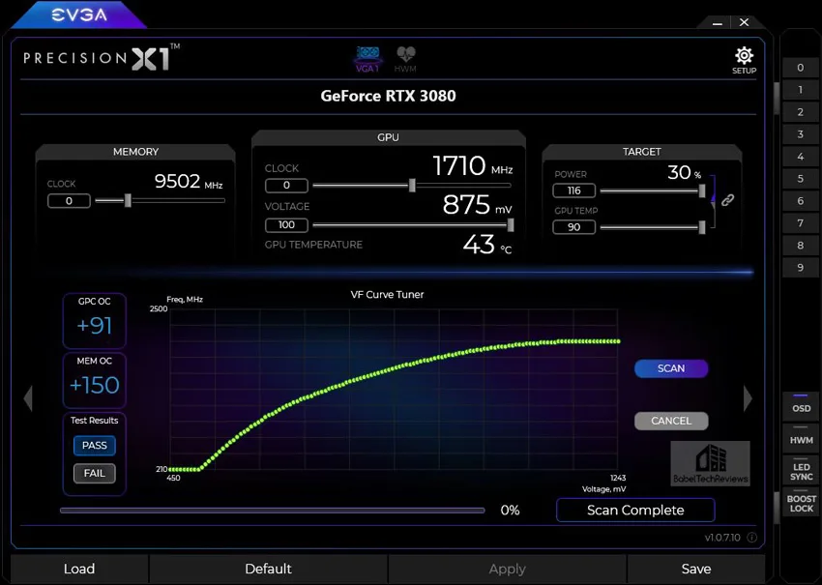Click the GPU temp target slider handle
The image size is (822, 585).
(x=702, y=227)
